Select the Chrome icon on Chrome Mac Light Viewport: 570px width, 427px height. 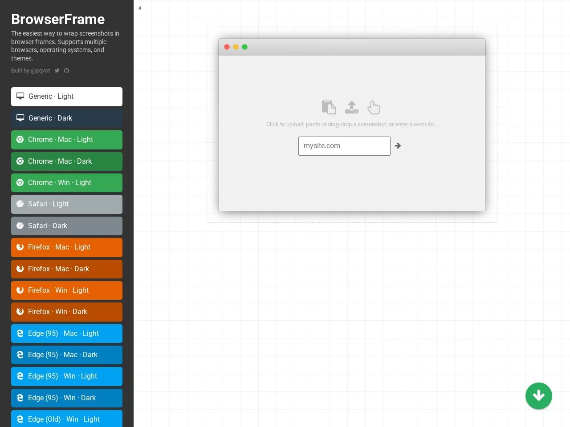click(x=20, y=139)
